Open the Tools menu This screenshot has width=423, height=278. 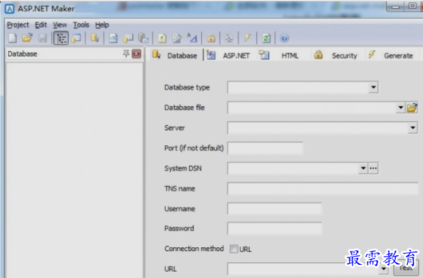tap(81, 25)
